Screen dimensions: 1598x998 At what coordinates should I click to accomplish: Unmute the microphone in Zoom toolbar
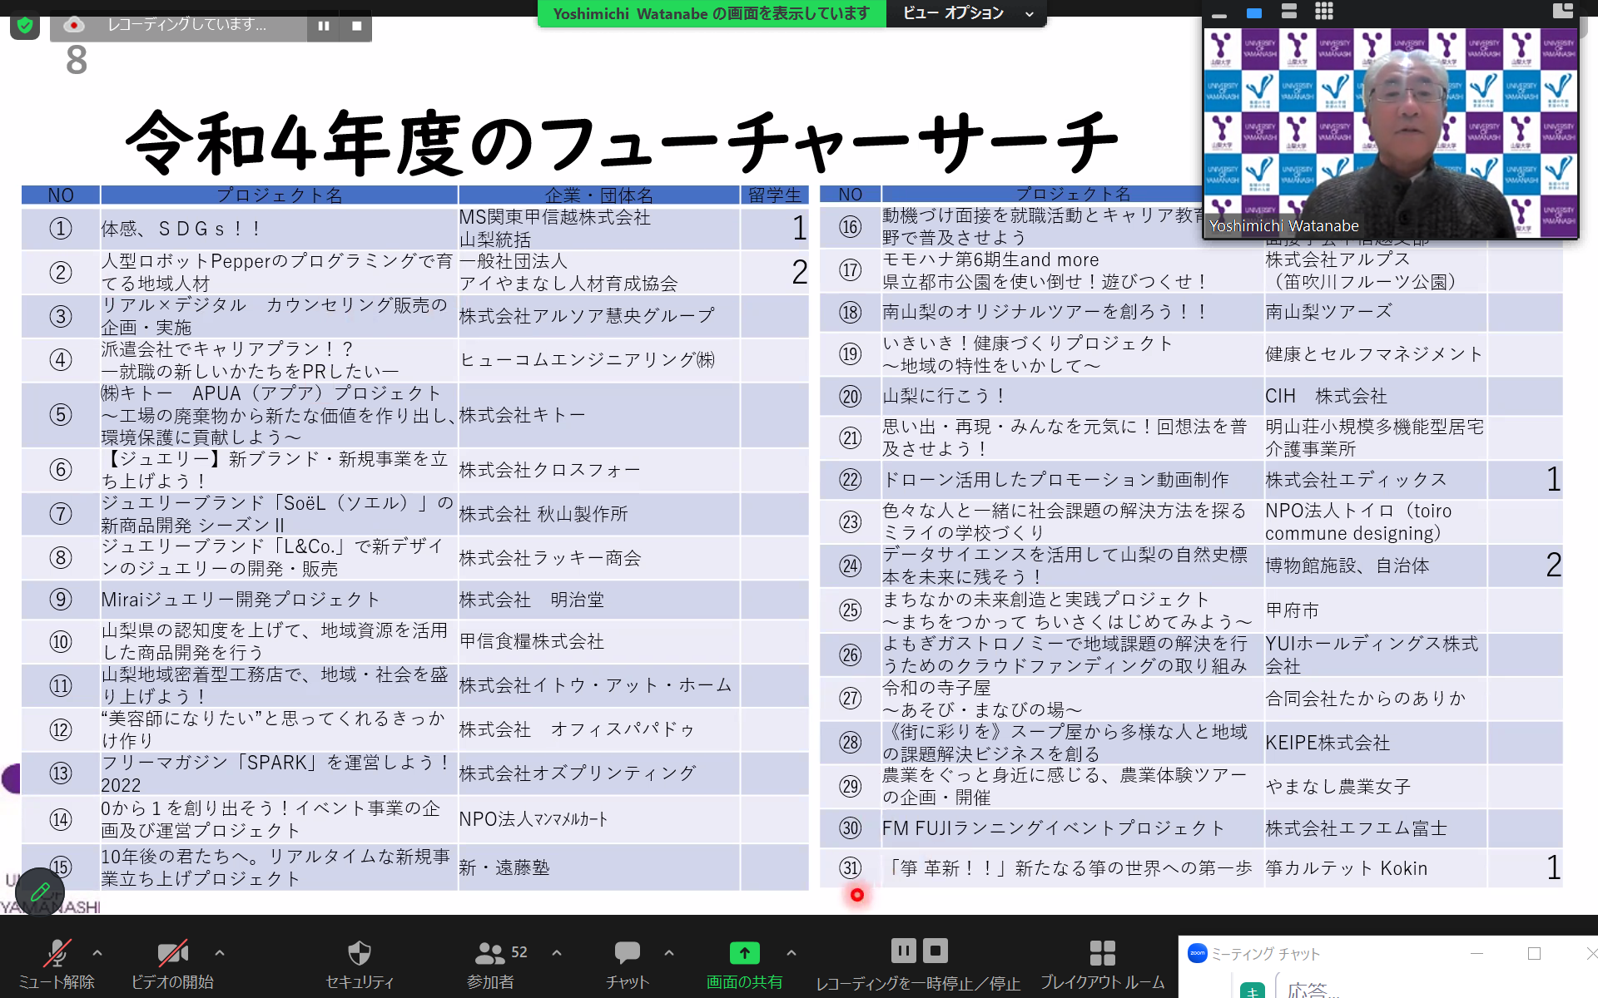click(x=56, y=953)
